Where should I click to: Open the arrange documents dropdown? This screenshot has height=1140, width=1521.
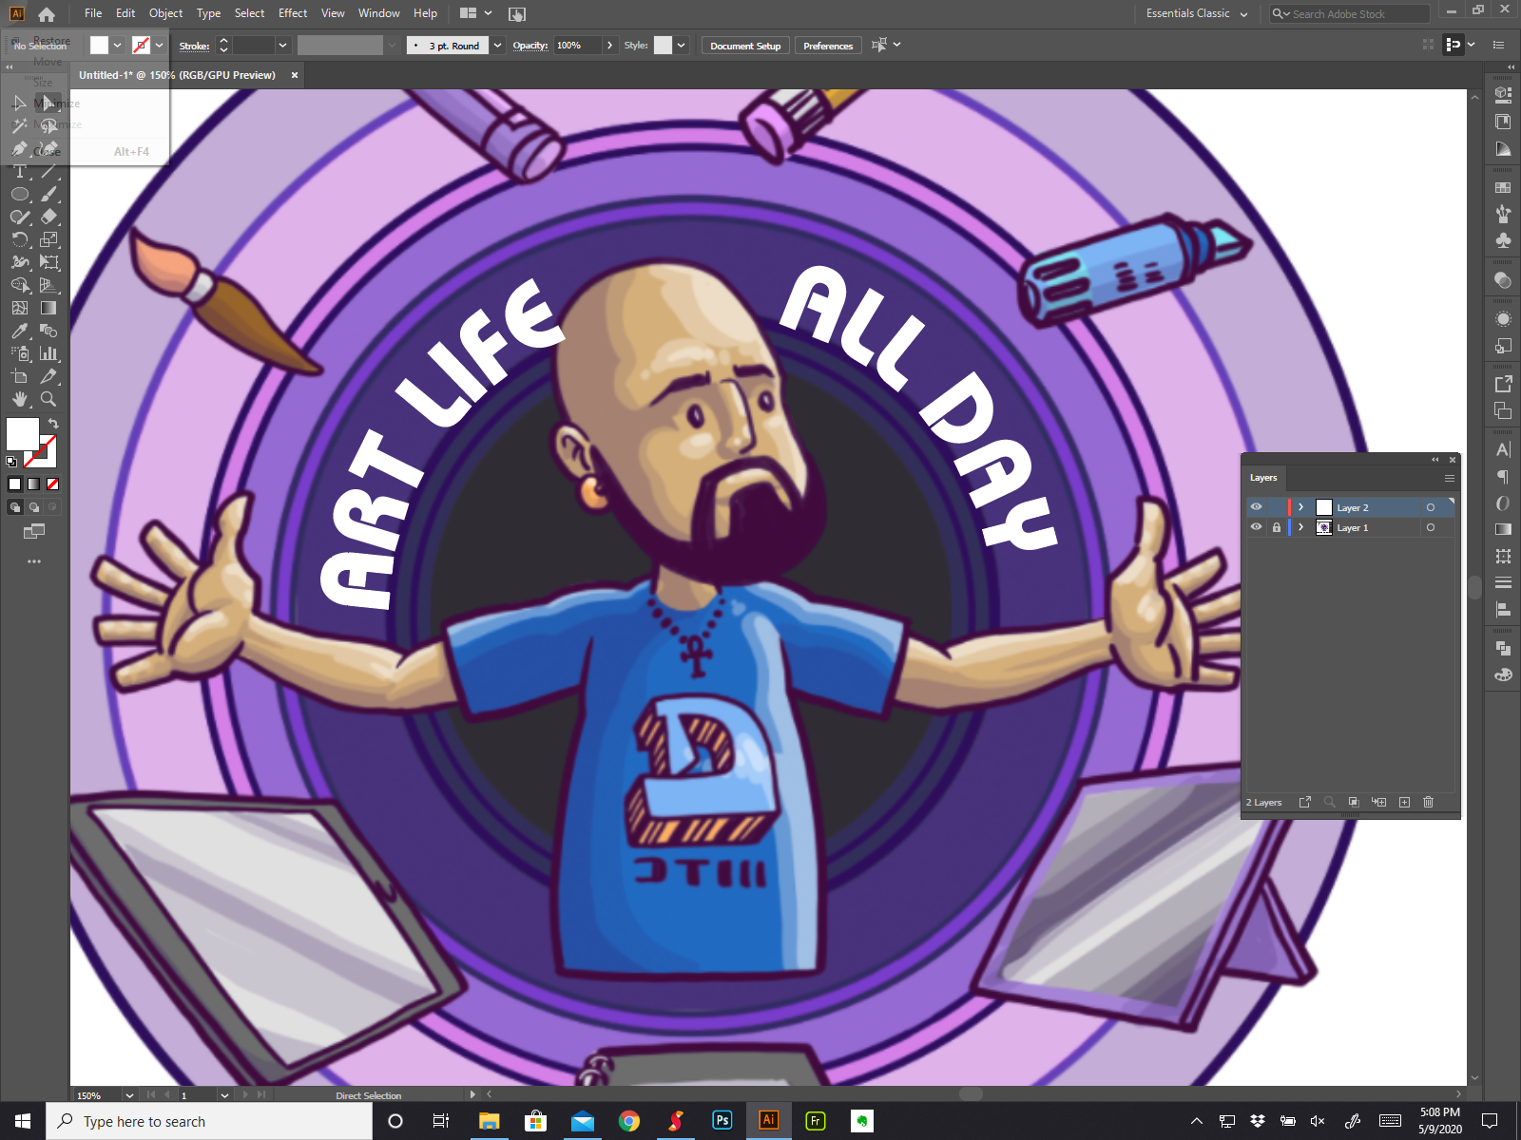click(476, 13)
